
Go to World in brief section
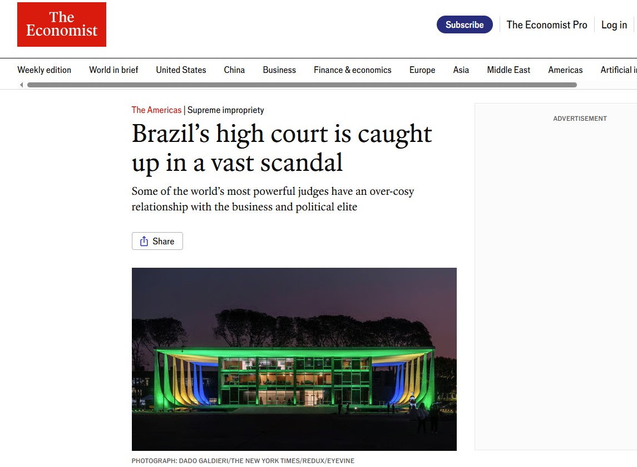[113, 70]
